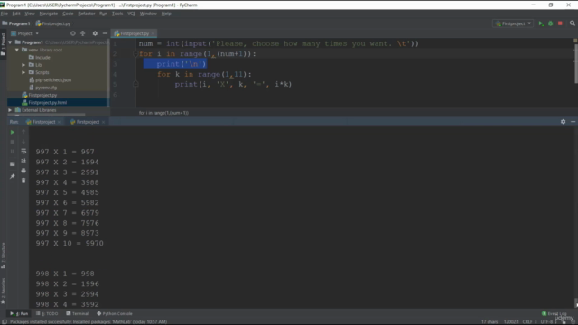Open the Help menu
Viewport: 578px width, 325px height.
166,14
